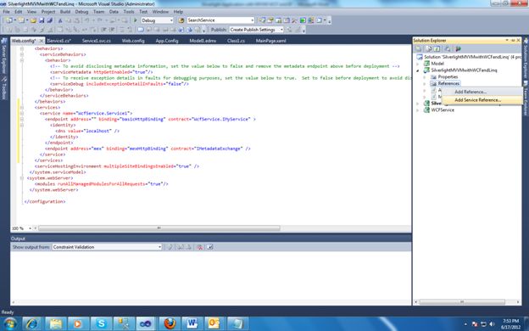Click the Skype taskbar icon
Screen dimensions: 529x331
pos(101,324)
